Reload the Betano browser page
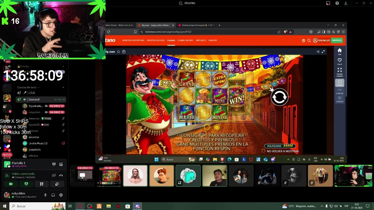This screenshot has height=210, width=374. pos(109,32)
